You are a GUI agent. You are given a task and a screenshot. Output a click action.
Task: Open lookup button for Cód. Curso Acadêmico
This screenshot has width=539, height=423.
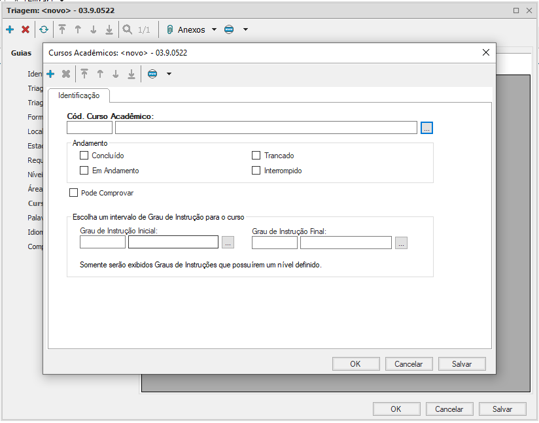point(426,127)
